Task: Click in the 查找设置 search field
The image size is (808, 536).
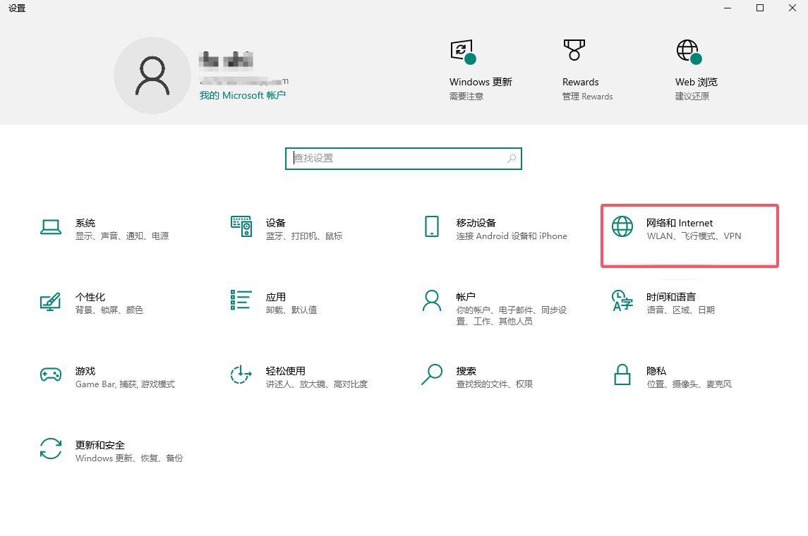Action: pos(395,159)
